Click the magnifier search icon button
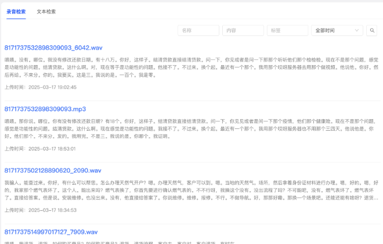Screen dimensions: 383x244 pyautogui.click(x=373, y=30)
